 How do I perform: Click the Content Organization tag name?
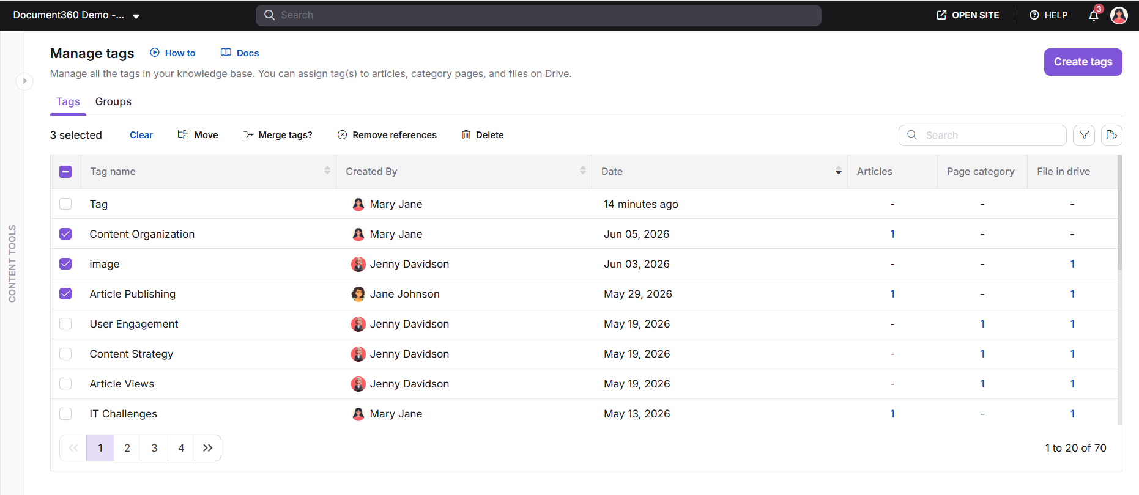click(142, 234)
